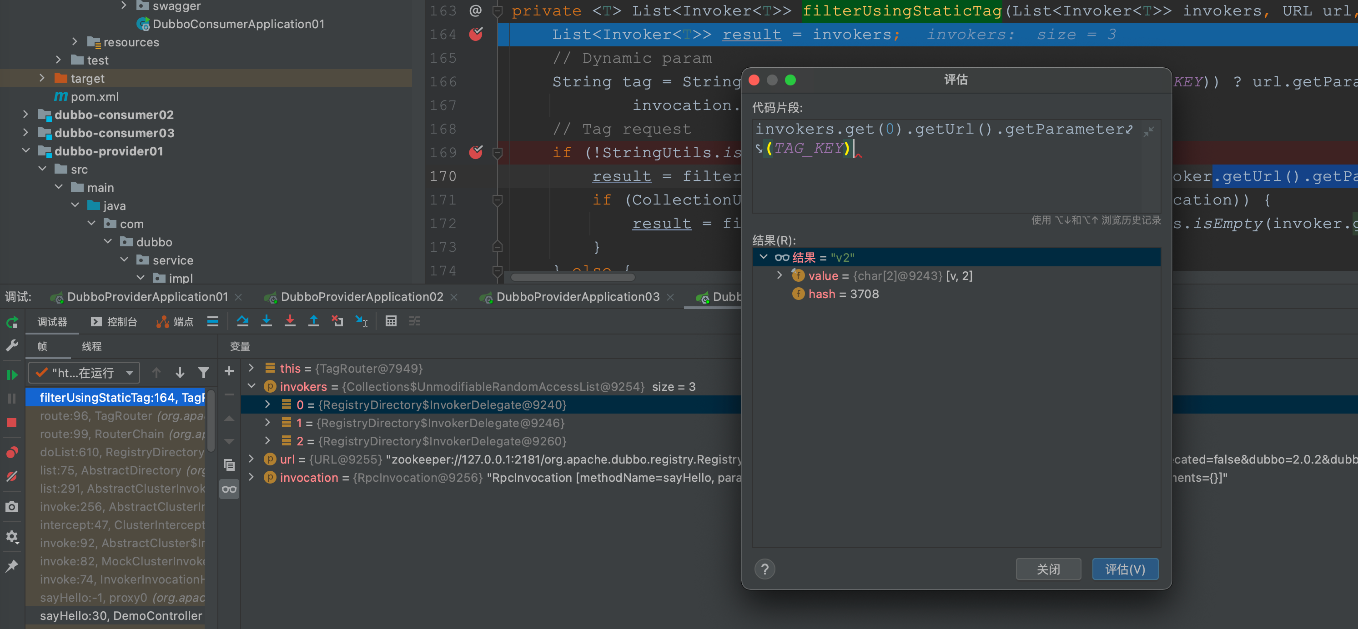Open debugger settings gear icon

(12, 537)
